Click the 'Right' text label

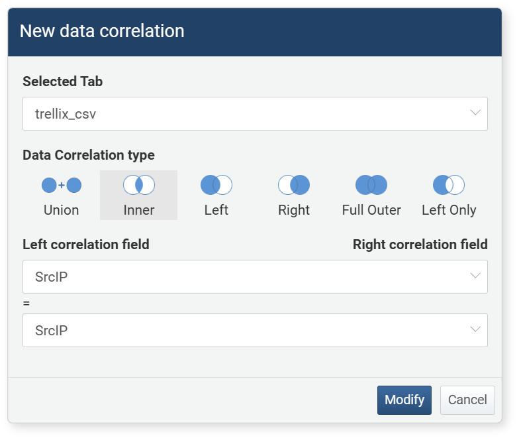pos(294,210)
